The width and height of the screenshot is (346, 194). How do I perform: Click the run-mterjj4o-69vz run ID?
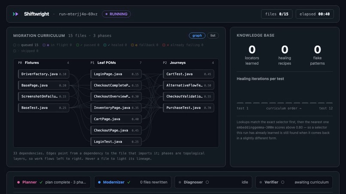pos(78,14)
